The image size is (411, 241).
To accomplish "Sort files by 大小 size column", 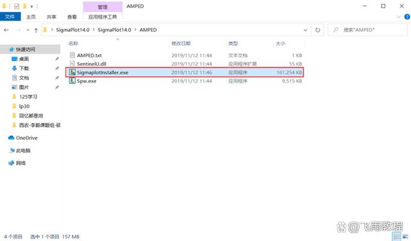I will [x=280, y=43].
